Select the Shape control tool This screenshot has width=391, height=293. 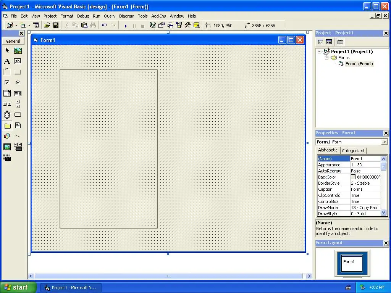(x=7, y=136)
